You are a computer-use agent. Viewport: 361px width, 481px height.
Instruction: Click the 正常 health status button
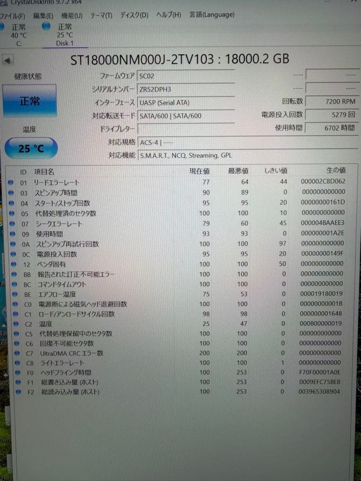click(30, 101)
